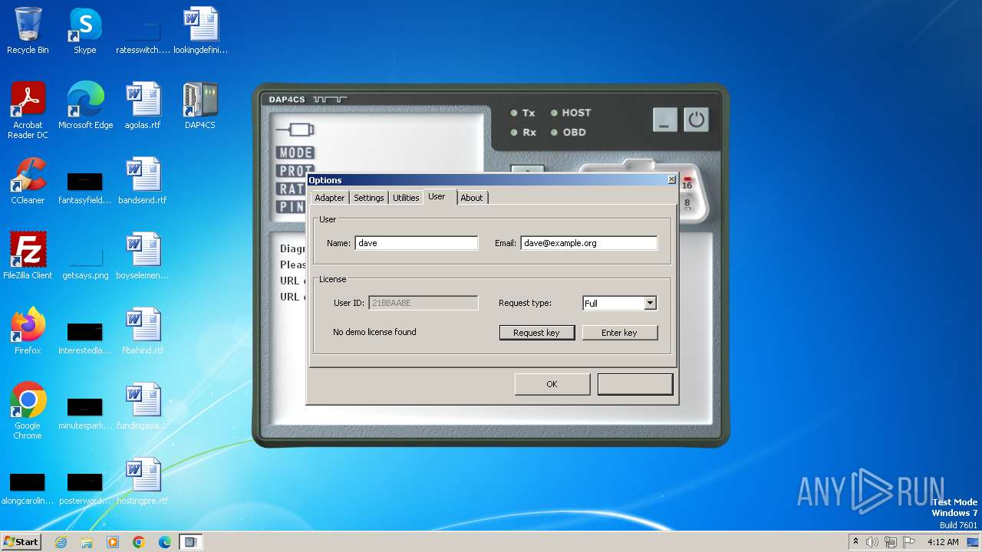Select the CCleaner desktop icon
The width and height of the screenshot is (982, 552).
tap(28, 181)
